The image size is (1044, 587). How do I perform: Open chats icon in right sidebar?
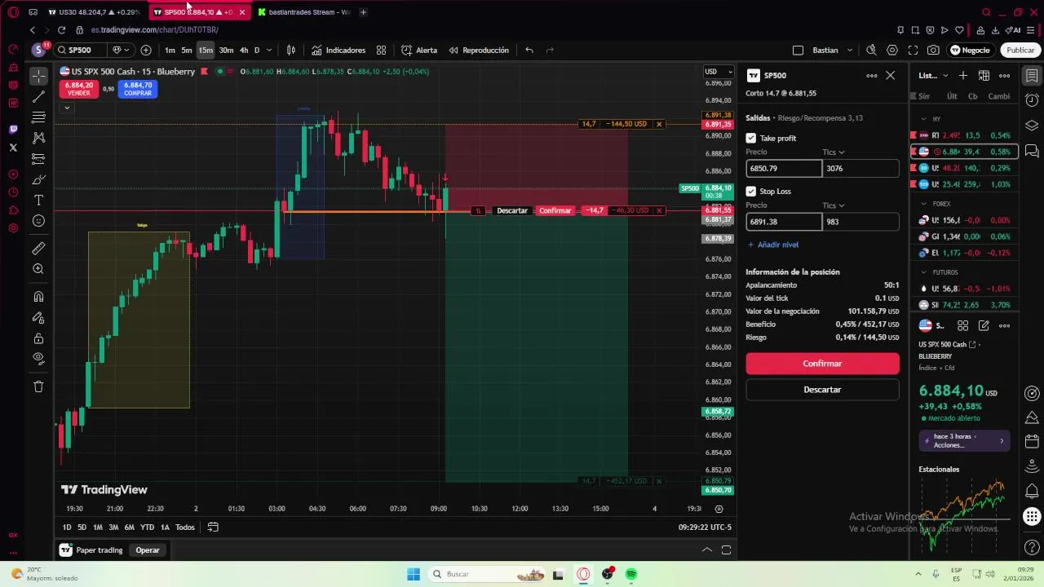pos(1032,151)
